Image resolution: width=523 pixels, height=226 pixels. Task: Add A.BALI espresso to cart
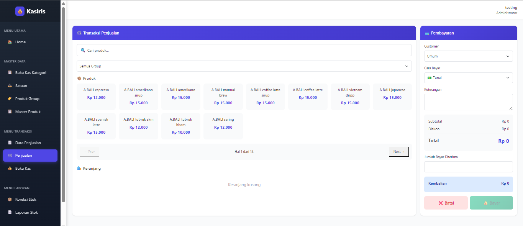click(96, 97)
